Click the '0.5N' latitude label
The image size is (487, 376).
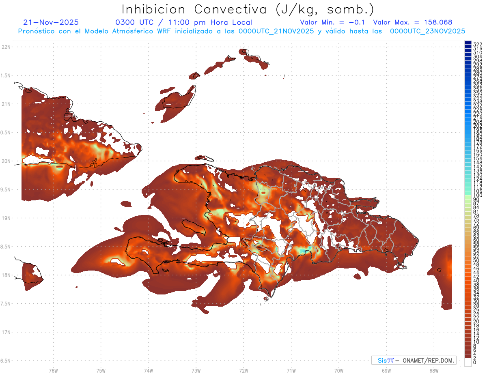pos(6,133)
